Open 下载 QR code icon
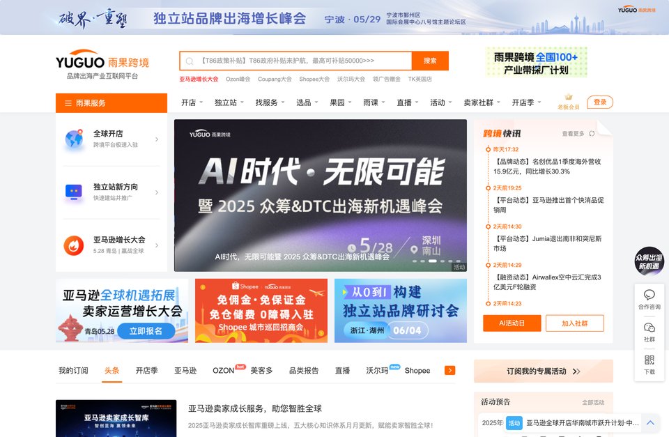The height and width of the screenshot is (437, 669). click(649, 360)
